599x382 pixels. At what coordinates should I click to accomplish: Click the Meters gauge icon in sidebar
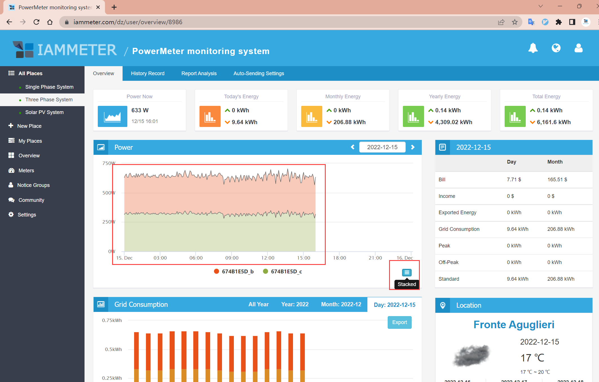coord(11,170)
